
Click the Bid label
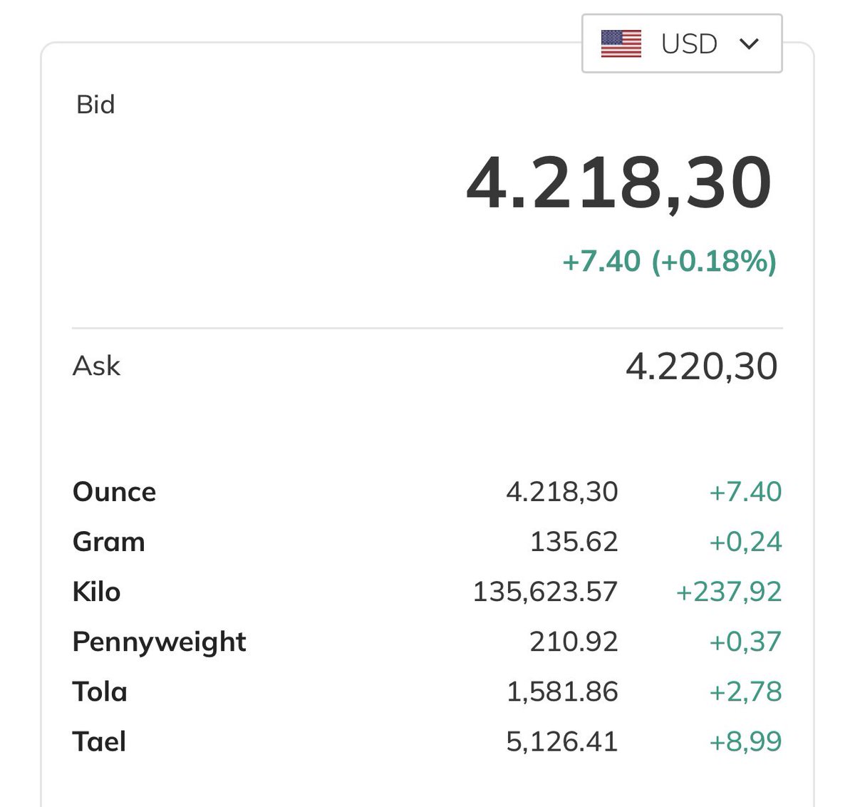[x=95, y=105]
